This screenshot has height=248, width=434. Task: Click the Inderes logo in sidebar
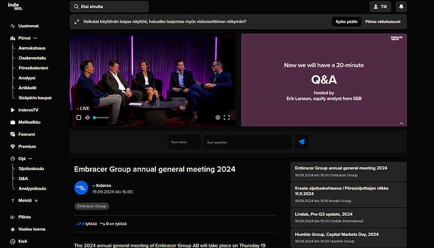[x=15, y=6]
